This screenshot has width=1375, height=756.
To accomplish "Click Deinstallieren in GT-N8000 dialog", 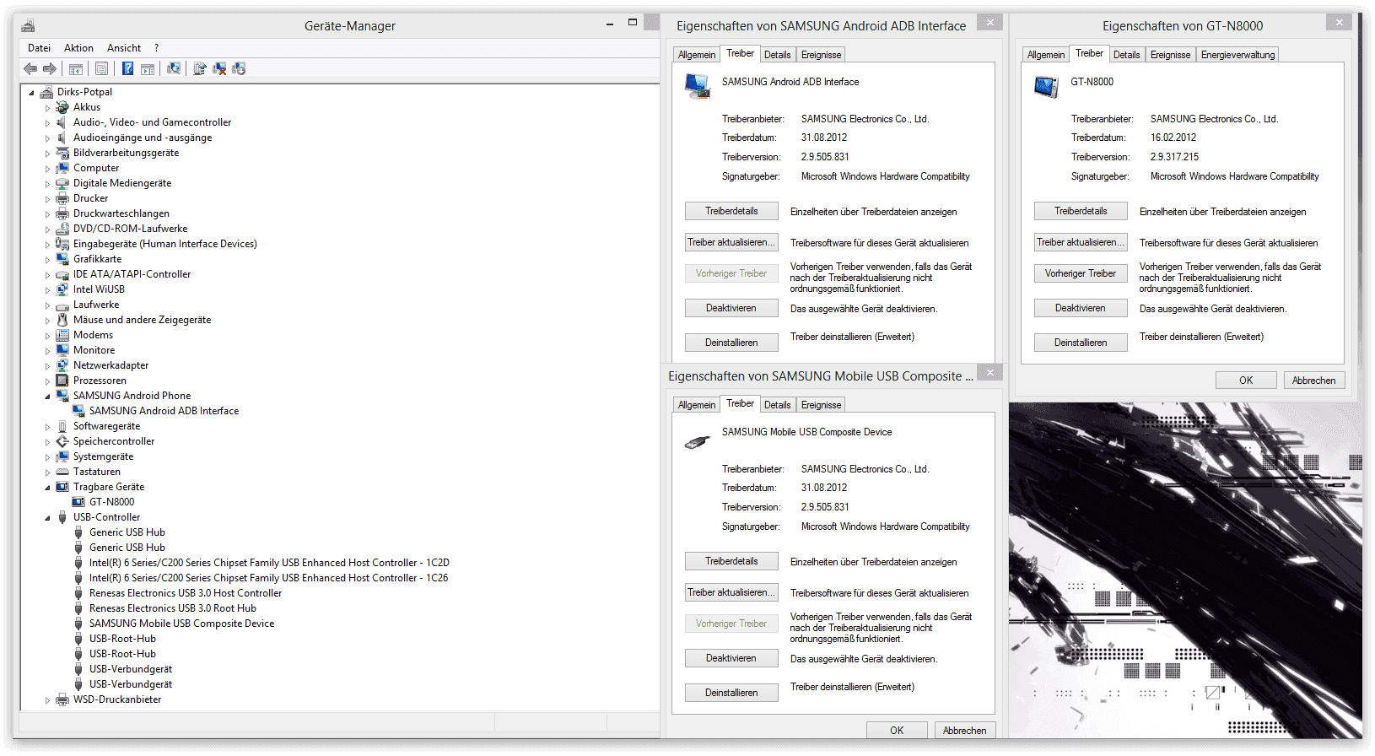I will [x=1081, y=343].
